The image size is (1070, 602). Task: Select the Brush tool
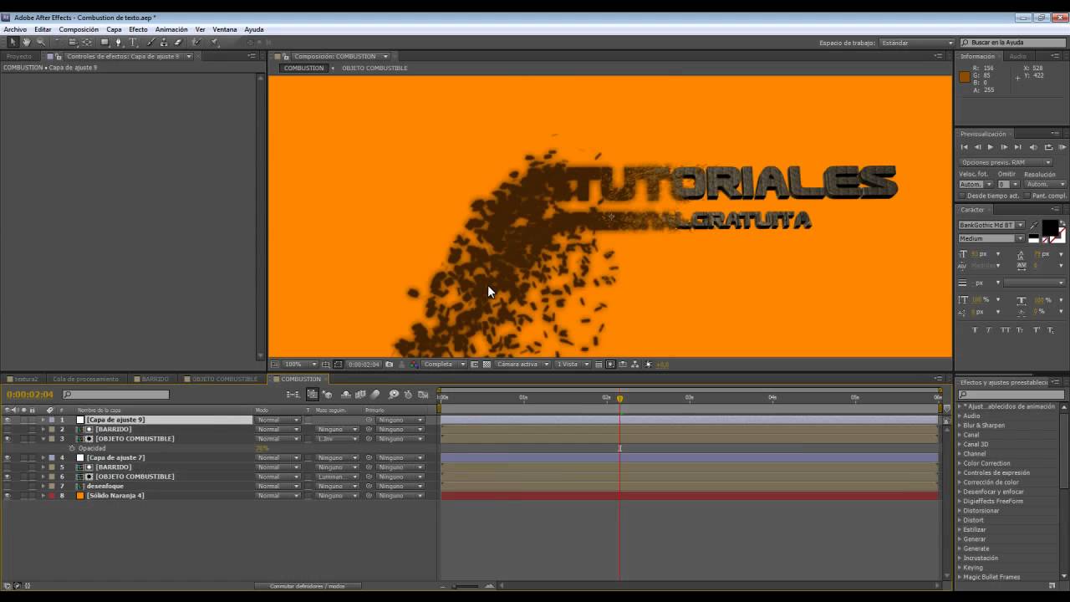(150, 42)
